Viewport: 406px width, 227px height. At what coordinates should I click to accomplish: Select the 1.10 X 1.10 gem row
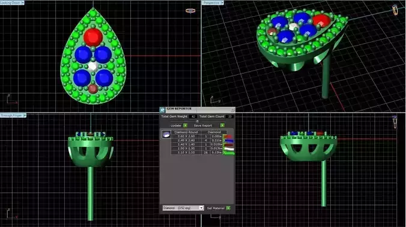point(197,153)
